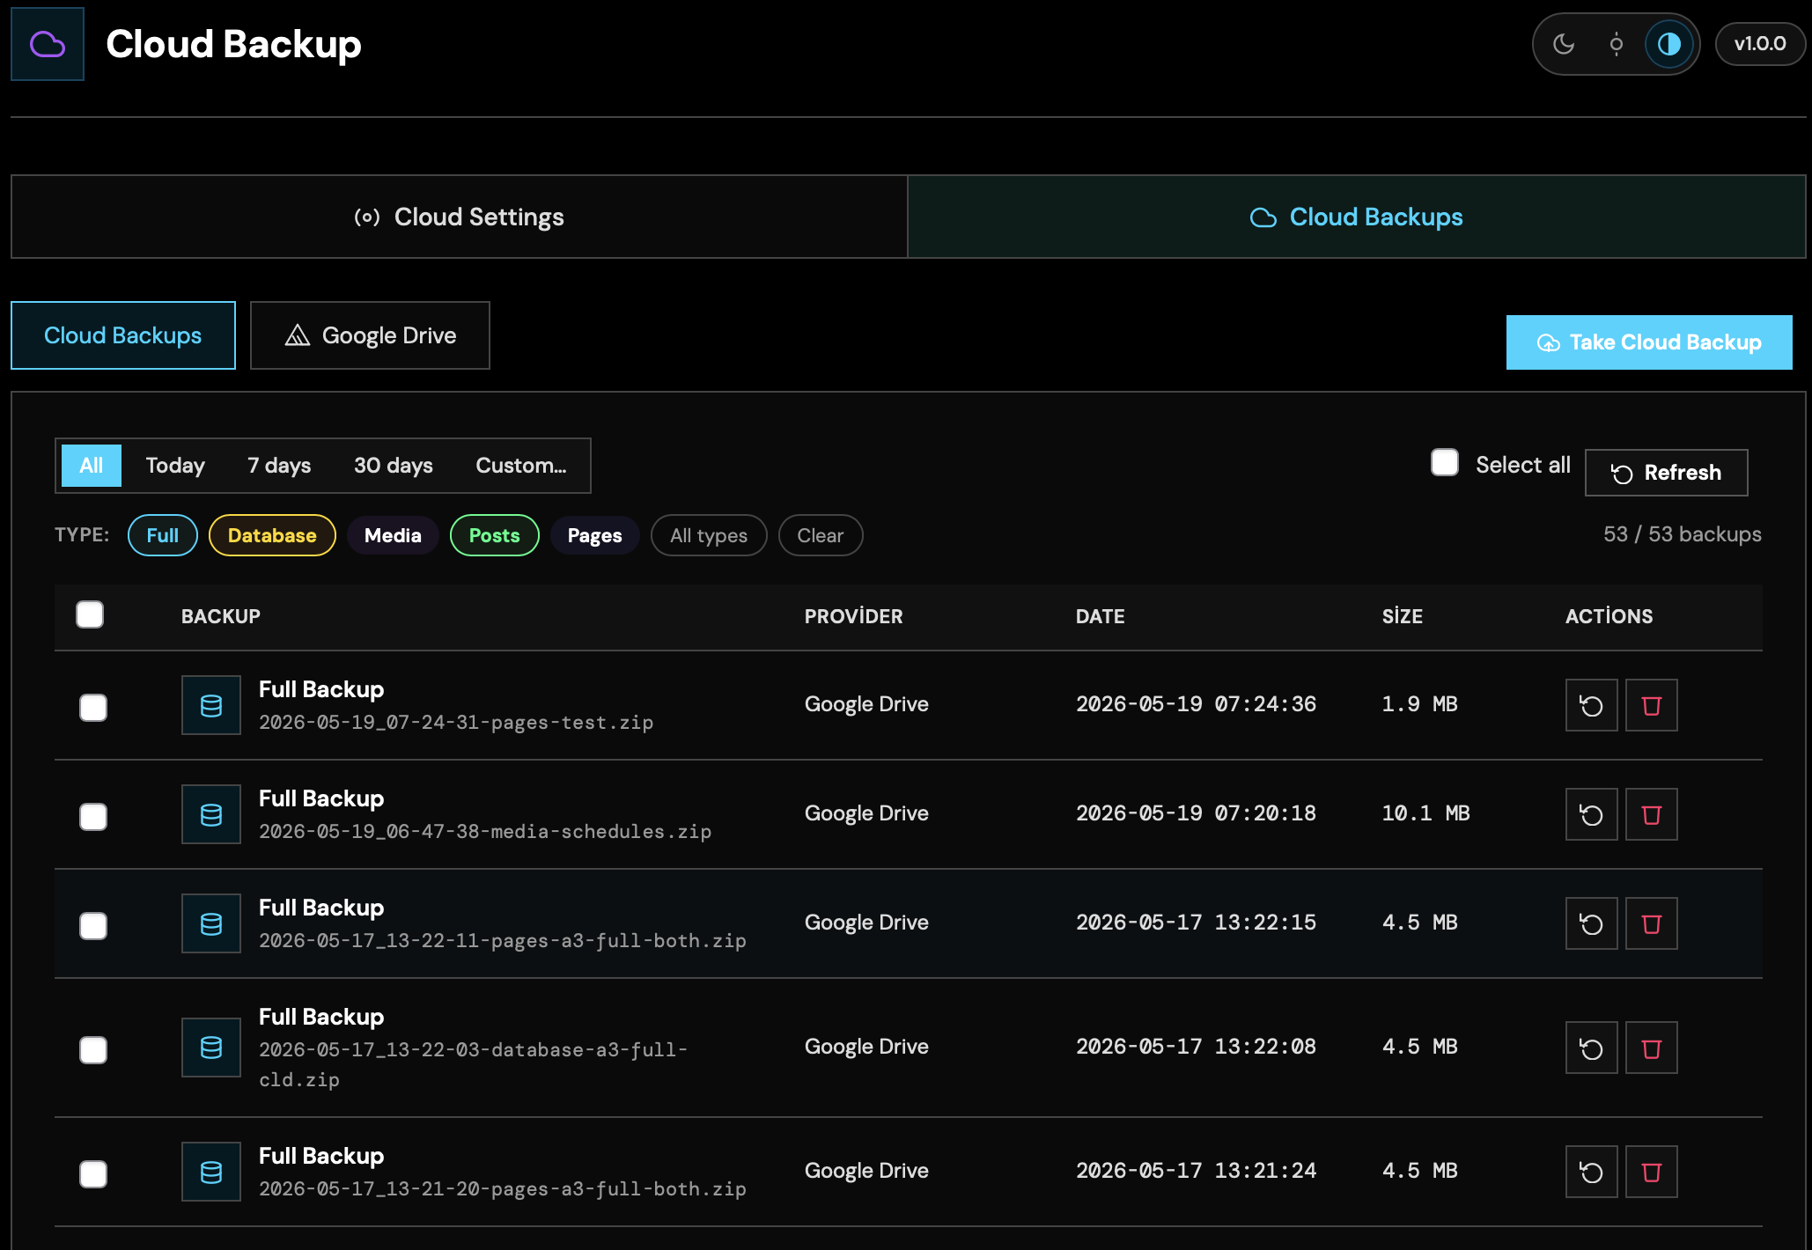Click database icon of 13-21-20 backup row
This screenshot has width=1812, height=1250.
211,1172
